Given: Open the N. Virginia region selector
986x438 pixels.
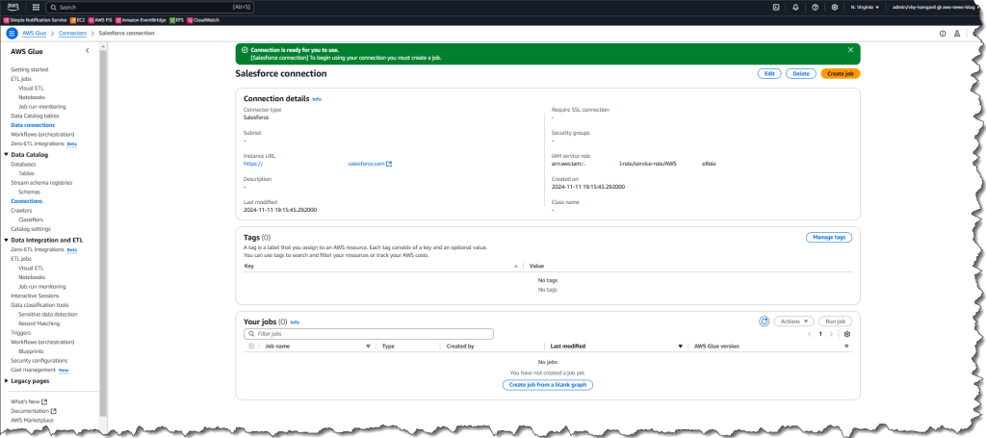Looking at the screenshot, I should point(865,7).
